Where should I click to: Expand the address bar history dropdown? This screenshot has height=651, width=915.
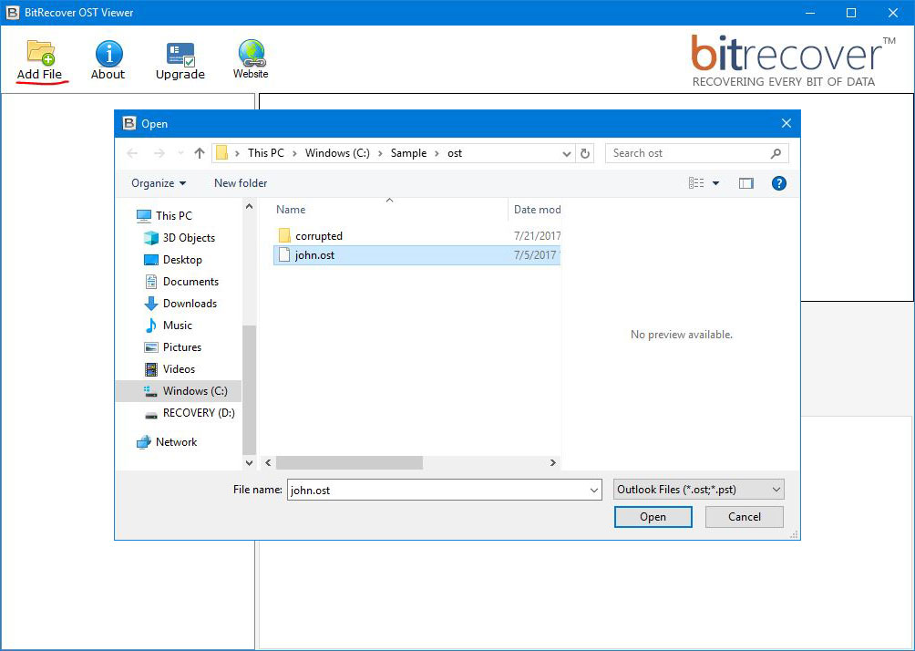click(x=566, y=153)
